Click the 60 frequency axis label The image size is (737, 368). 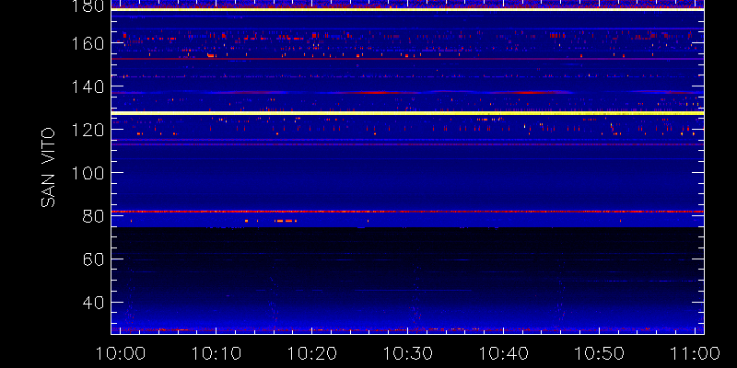click(93, 259)
